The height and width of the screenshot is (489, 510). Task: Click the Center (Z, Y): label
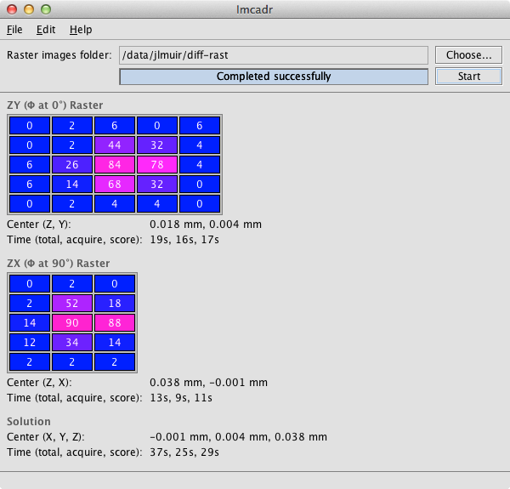[39, 225]
